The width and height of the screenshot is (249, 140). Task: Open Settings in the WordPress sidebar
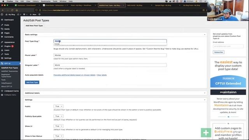[x=8, y=58]
